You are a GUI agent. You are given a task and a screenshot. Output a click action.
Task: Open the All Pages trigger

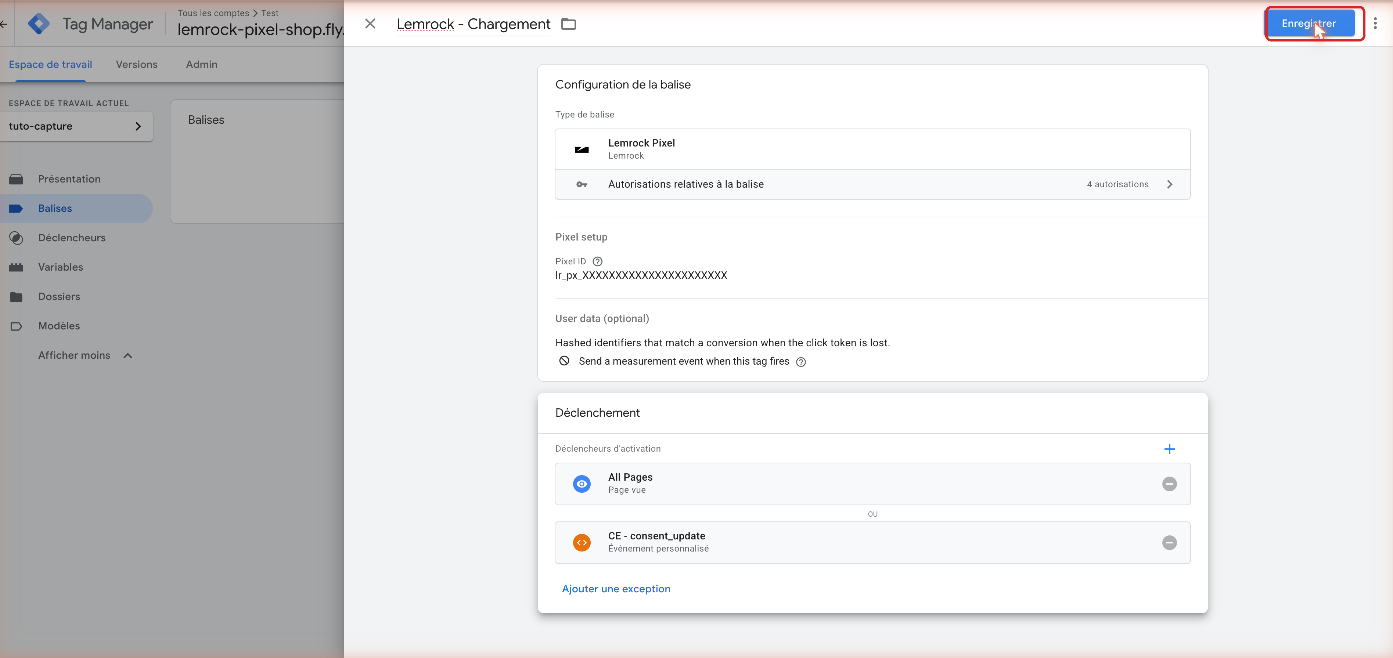coord(872,484)
